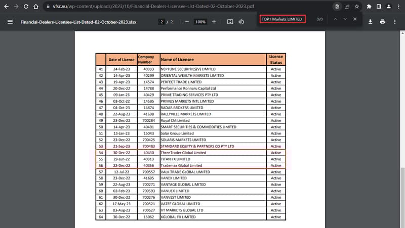
Task: Click RALLYVILLE MARKETS LIMITED cell
Action: [213, 114]
